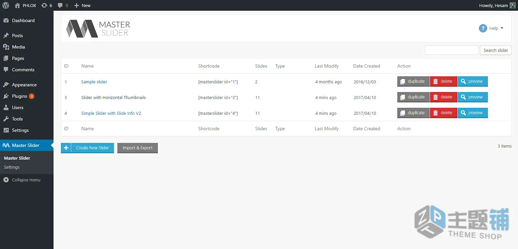Click the Master Slider M sidebar icon

pyautogui.click(x=6, y=145)
